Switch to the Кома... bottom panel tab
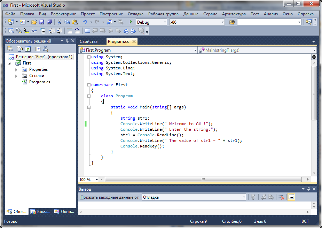 point(40,211)
